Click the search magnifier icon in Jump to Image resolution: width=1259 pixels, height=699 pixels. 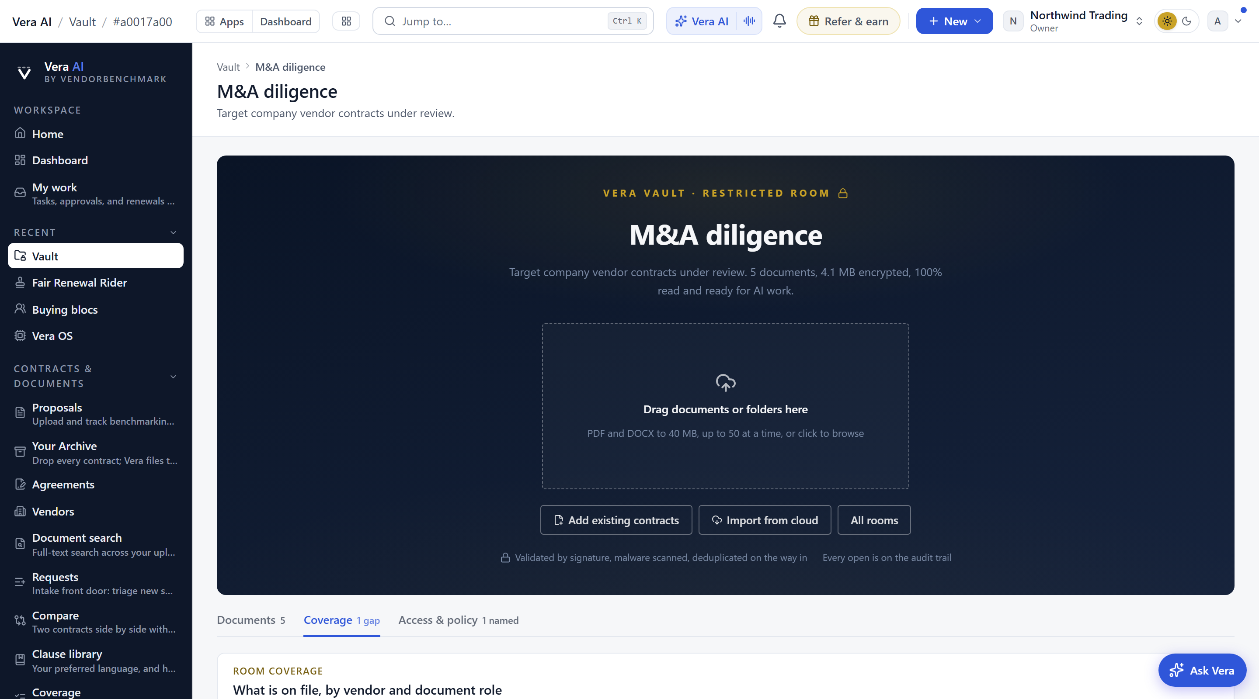coord(390,21)
